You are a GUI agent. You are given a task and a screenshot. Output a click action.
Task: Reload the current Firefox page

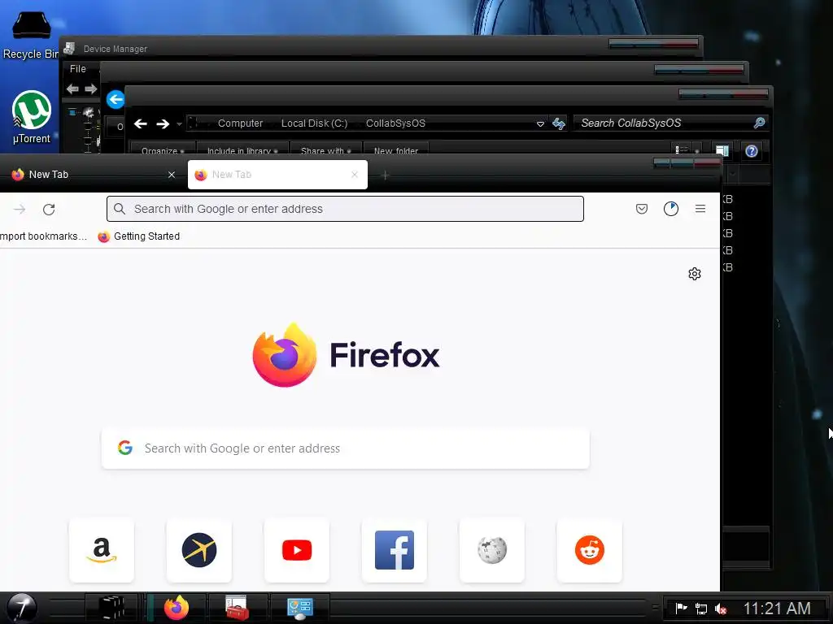49,210
